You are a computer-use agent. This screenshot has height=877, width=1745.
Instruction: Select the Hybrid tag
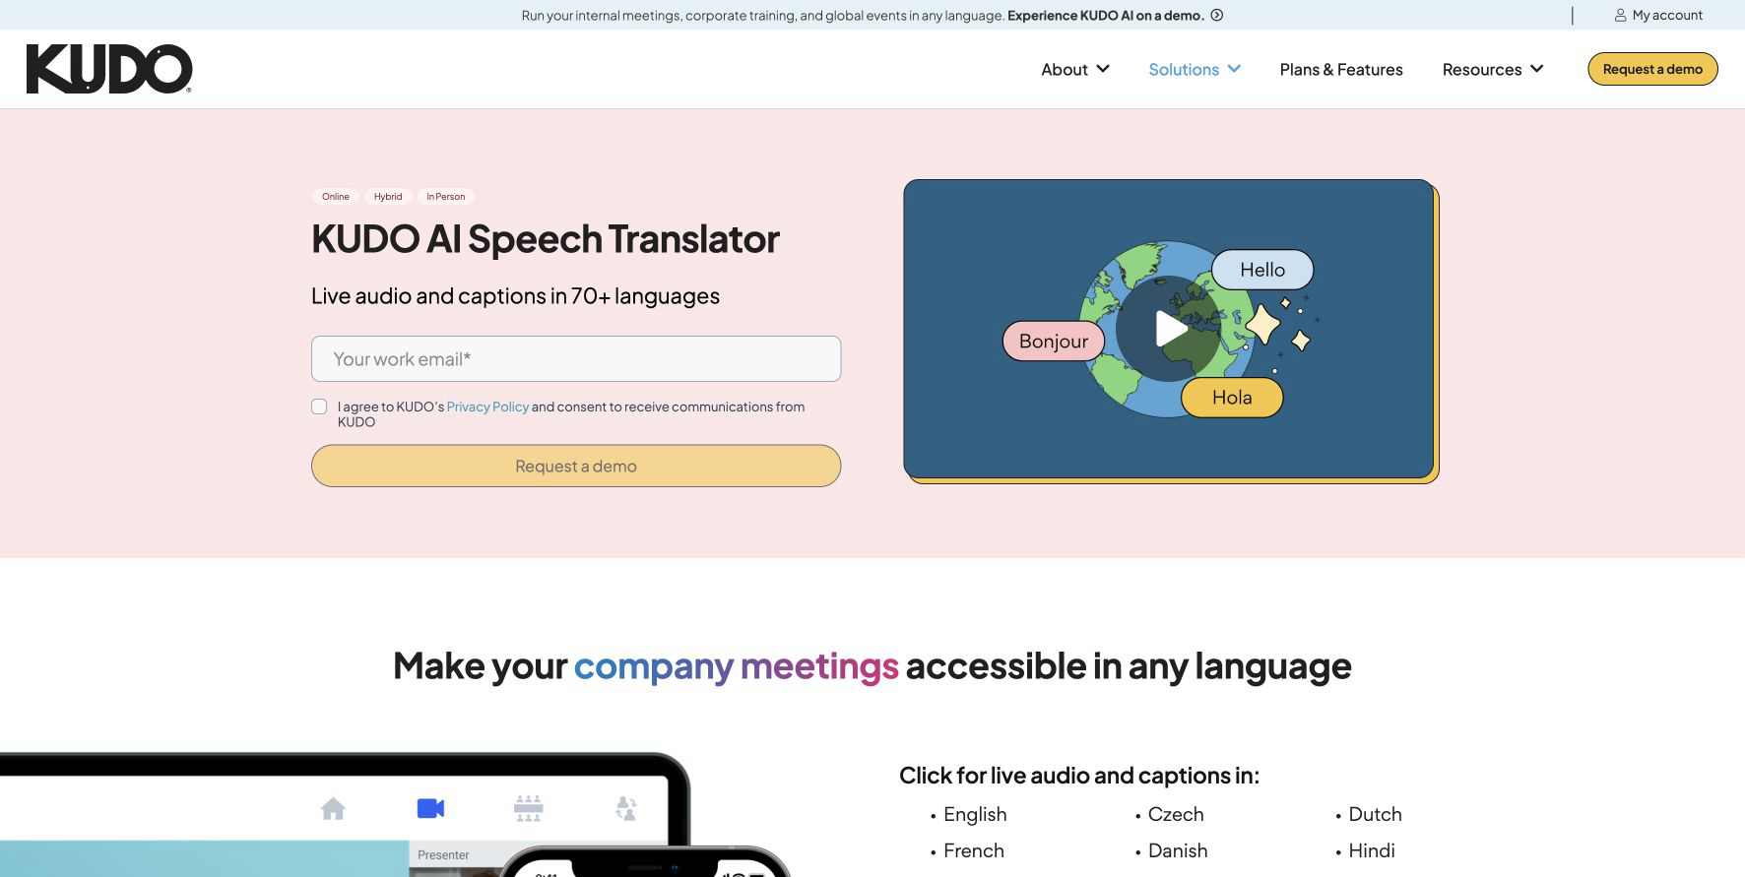click(x=388, y=197)
